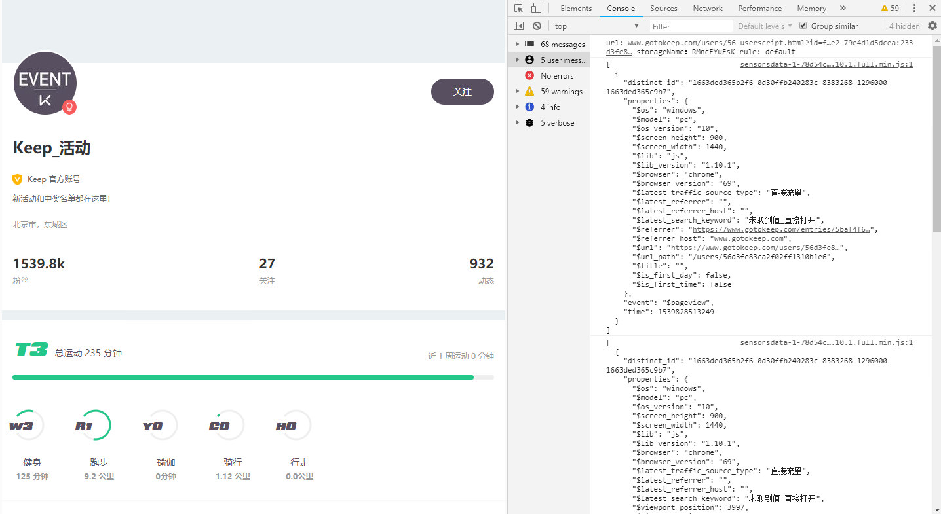Open the Network tab
Screen dimensions: 941x514
708,9
